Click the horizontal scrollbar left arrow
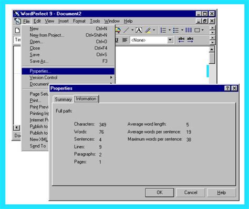This screenshot has width=249, height=209. [x=17, y=127]
